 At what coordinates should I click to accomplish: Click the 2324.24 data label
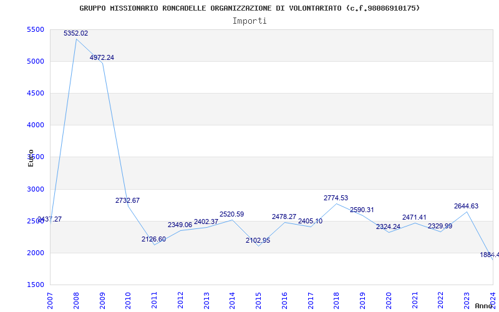coord(388,227)
